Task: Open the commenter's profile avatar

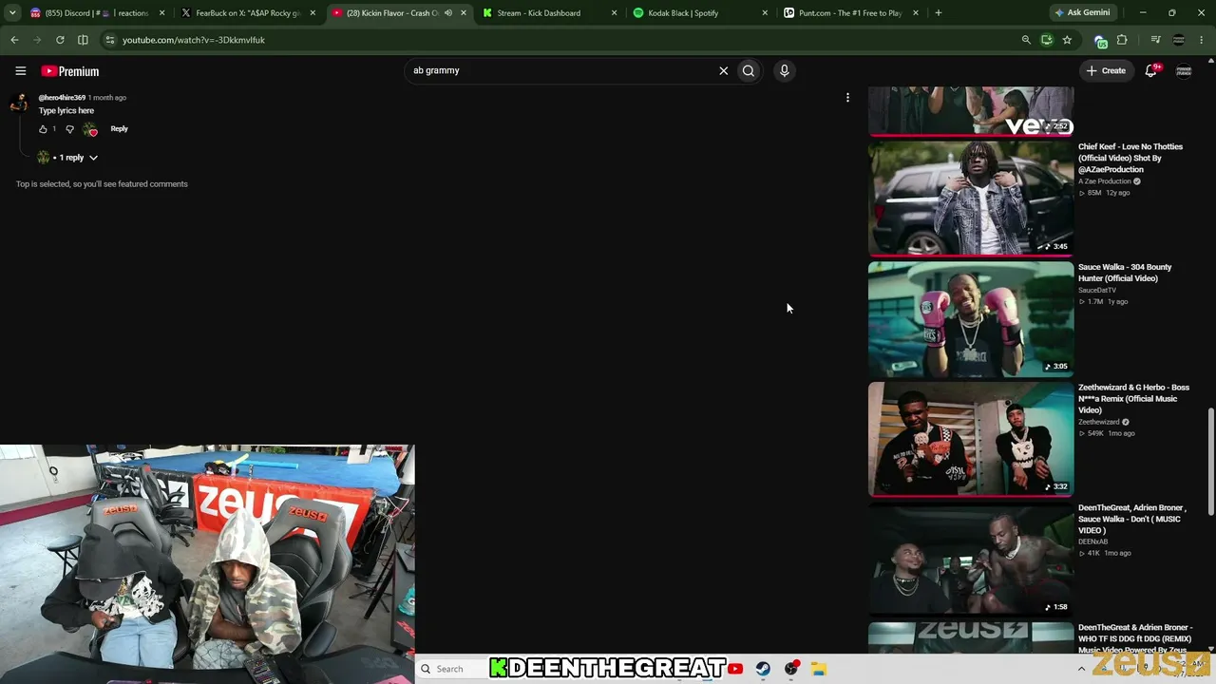Action: [x=18, y=103]
